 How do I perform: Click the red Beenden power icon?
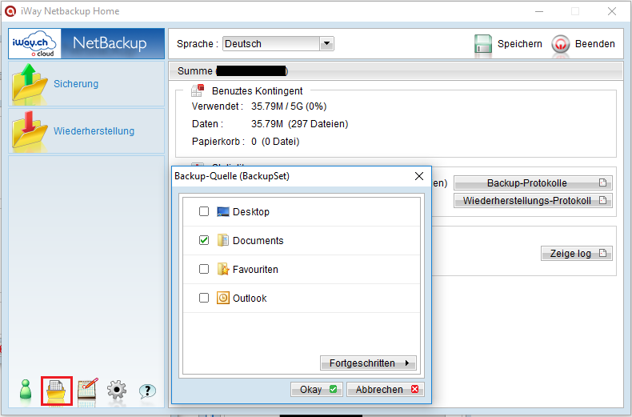pyautogui.click(x=561, y=44)
